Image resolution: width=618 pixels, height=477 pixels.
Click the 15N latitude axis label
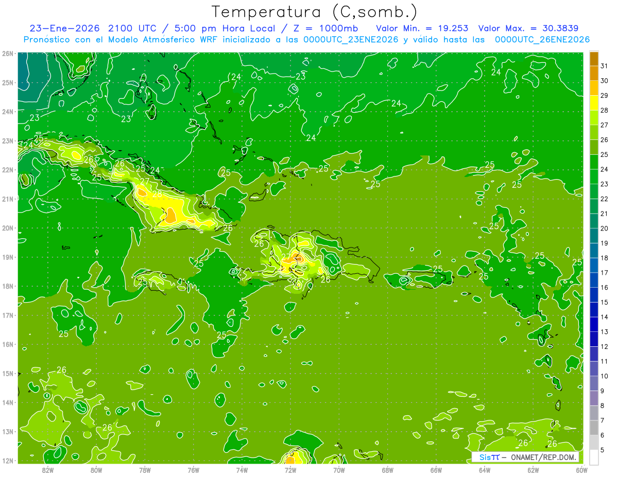point(8,374)
